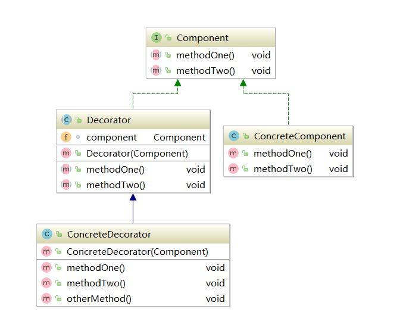Select methodOne() in the Component box
400x334 pixels.
pos(205,55)
